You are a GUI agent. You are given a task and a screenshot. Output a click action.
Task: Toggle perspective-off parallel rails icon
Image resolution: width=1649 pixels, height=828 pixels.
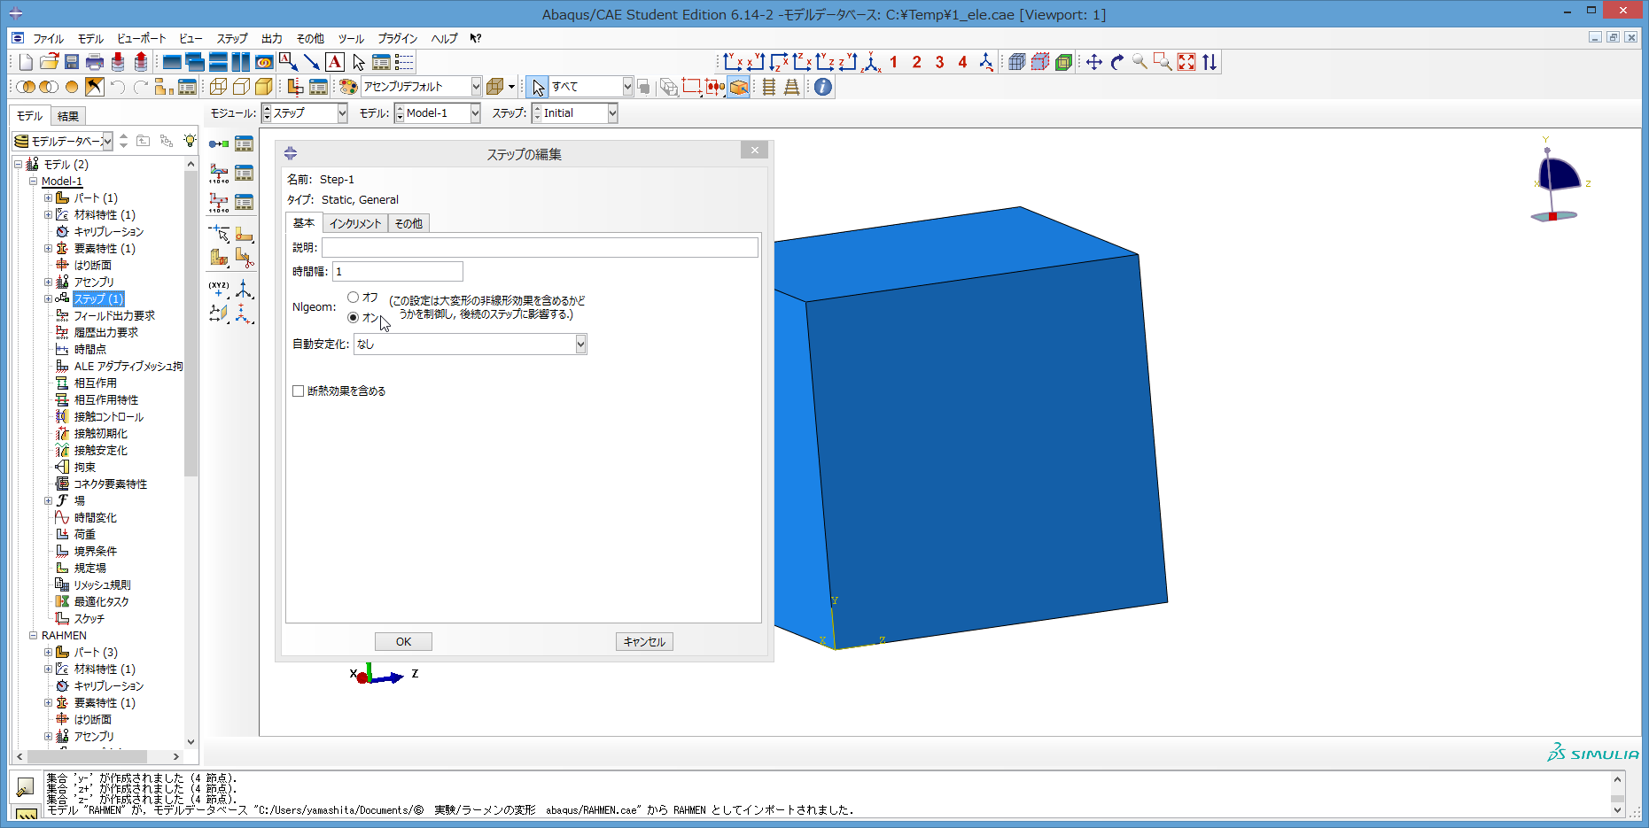(x=769, y=87)
